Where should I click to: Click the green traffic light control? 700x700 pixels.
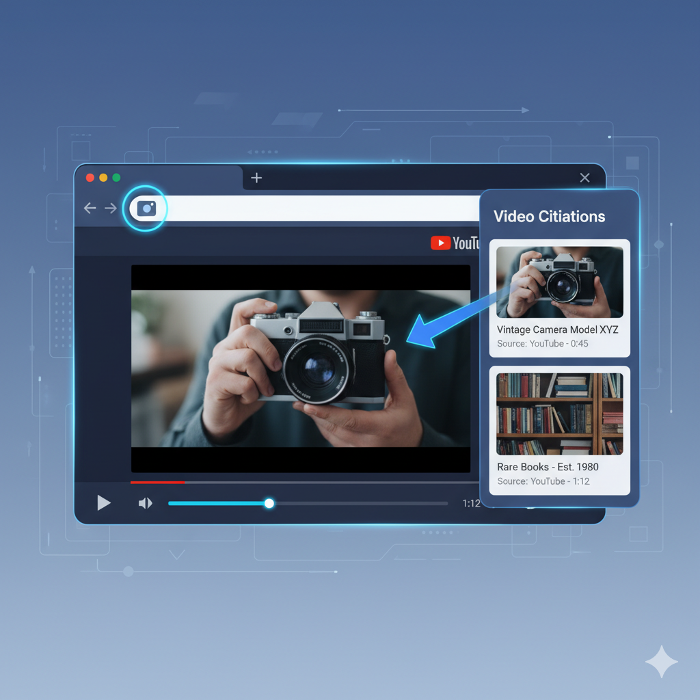115,176
